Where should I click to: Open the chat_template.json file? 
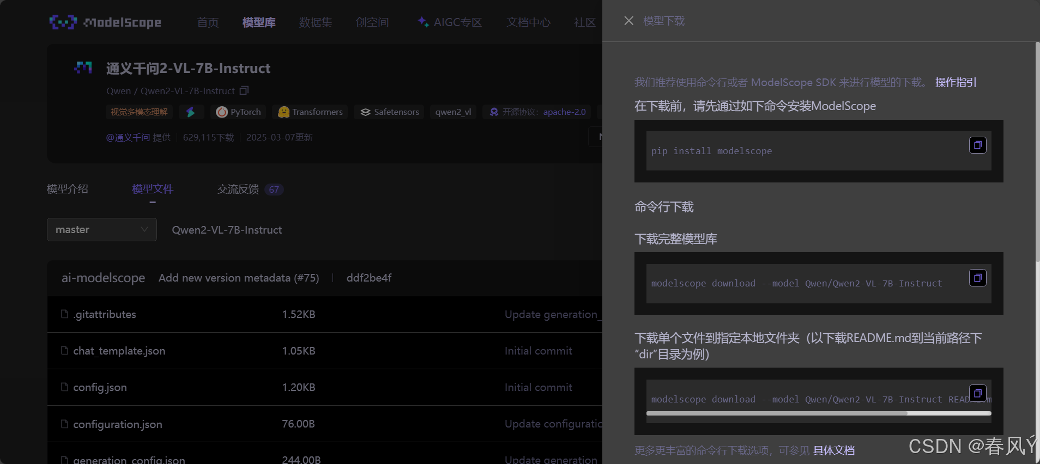pyautogui.click(x=119, y=351)
